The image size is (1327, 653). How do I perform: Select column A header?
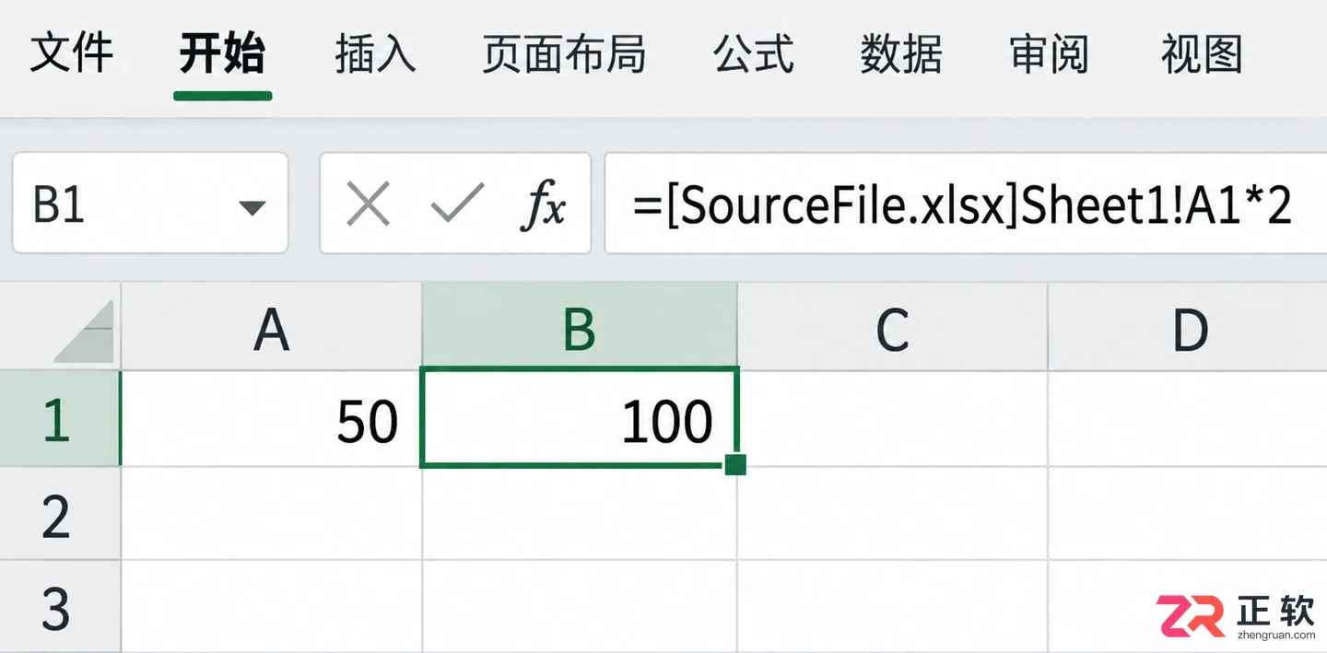(272, 327)
